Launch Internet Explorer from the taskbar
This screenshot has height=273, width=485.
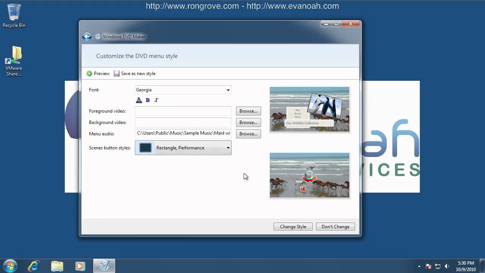(34, 266)
